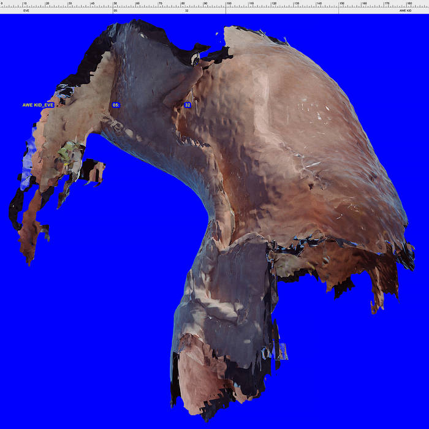
Task: Click the ruler at the 10 mark
Action: tap(24, 4)
